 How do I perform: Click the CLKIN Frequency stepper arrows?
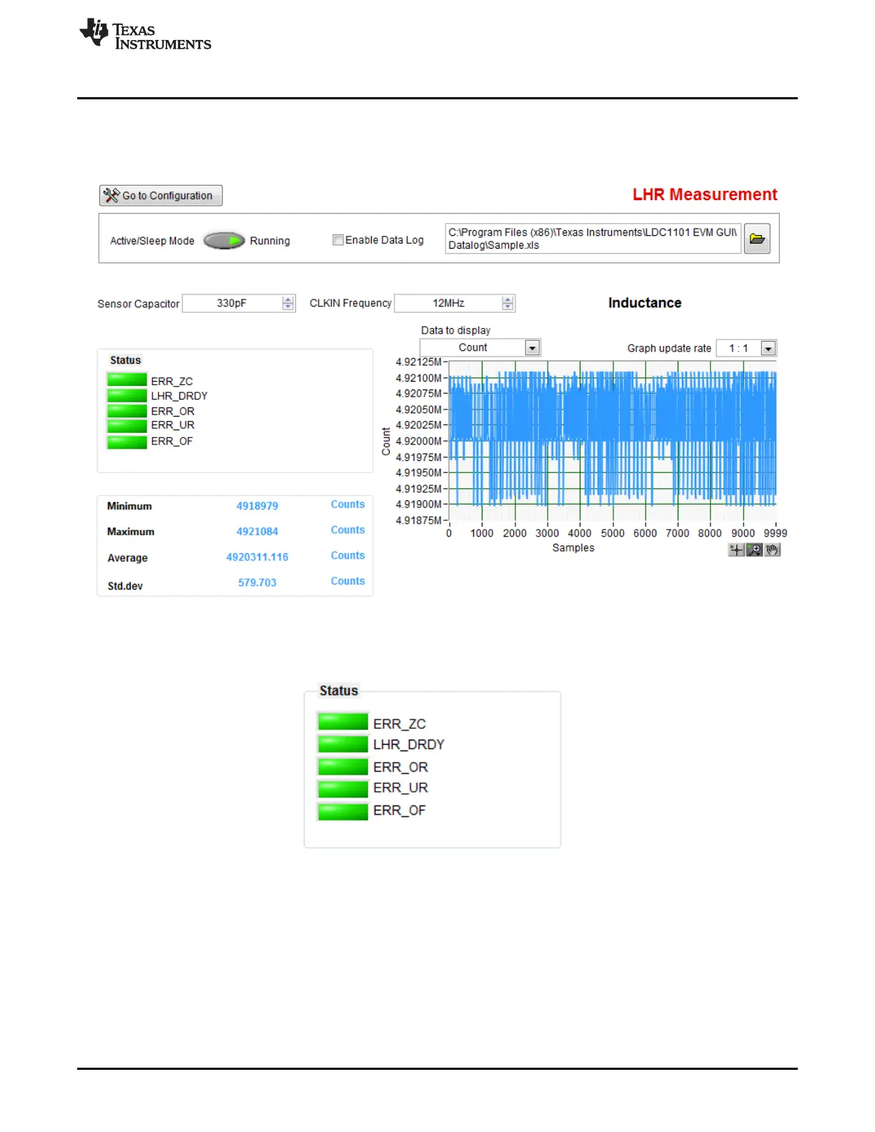tap(508, 303)
